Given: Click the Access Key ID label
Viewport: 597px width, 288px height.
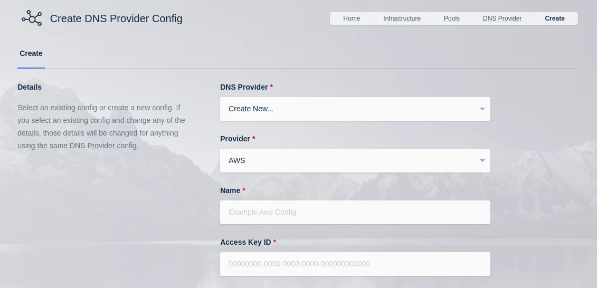Looking at the screenshot, I should point(245,242).
